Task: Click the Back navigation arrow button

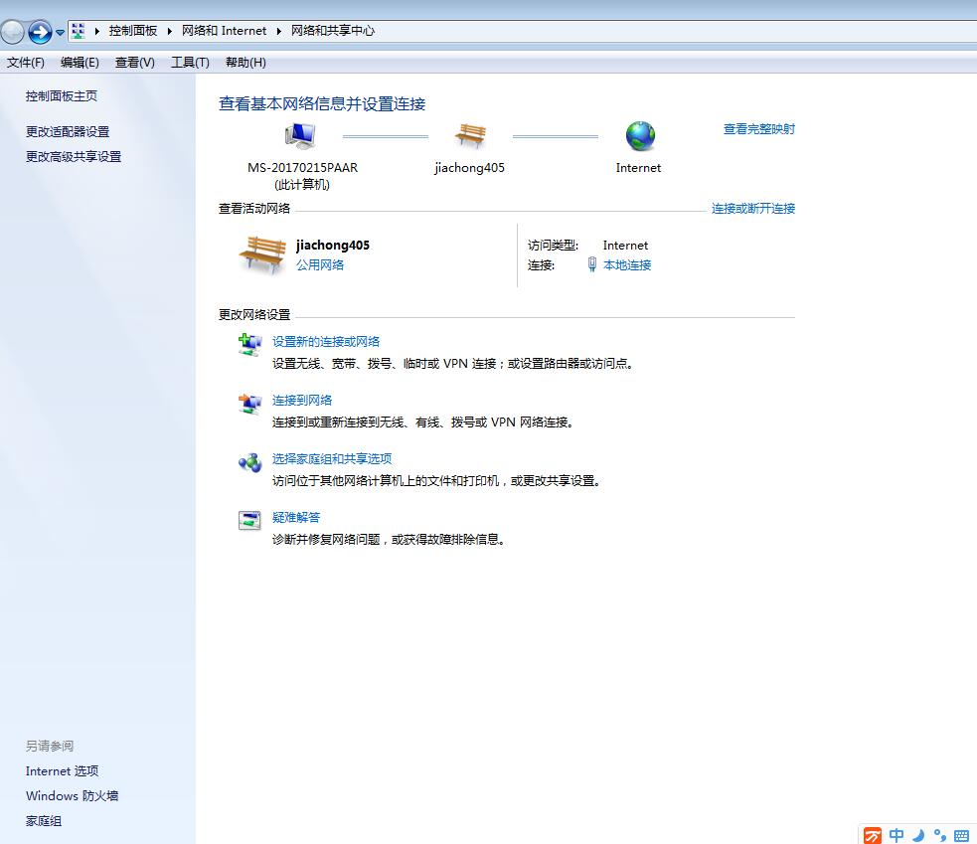Action: tap(12, 32)
